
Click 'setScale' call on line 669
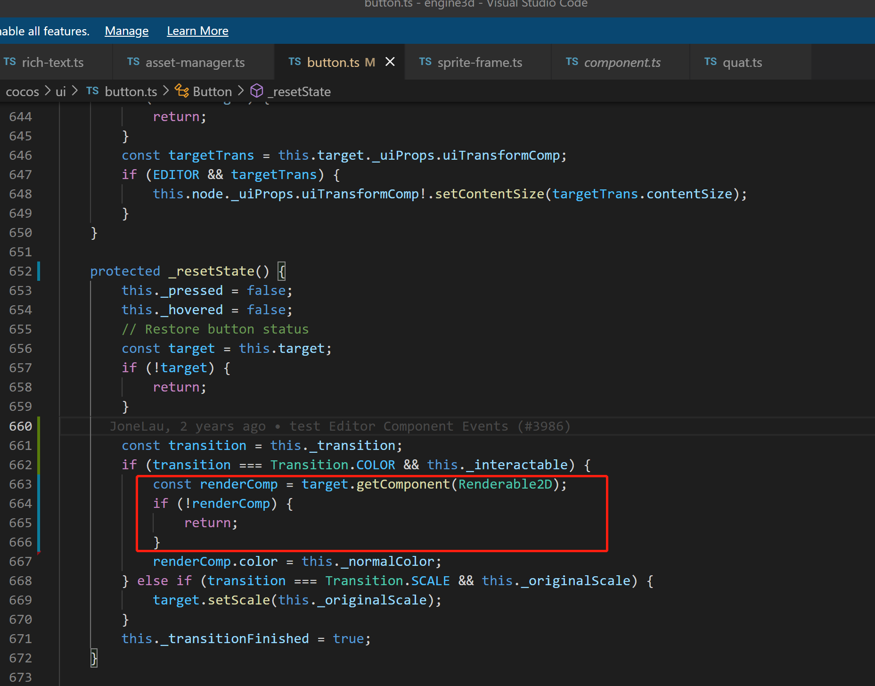(x=239, y=600)
